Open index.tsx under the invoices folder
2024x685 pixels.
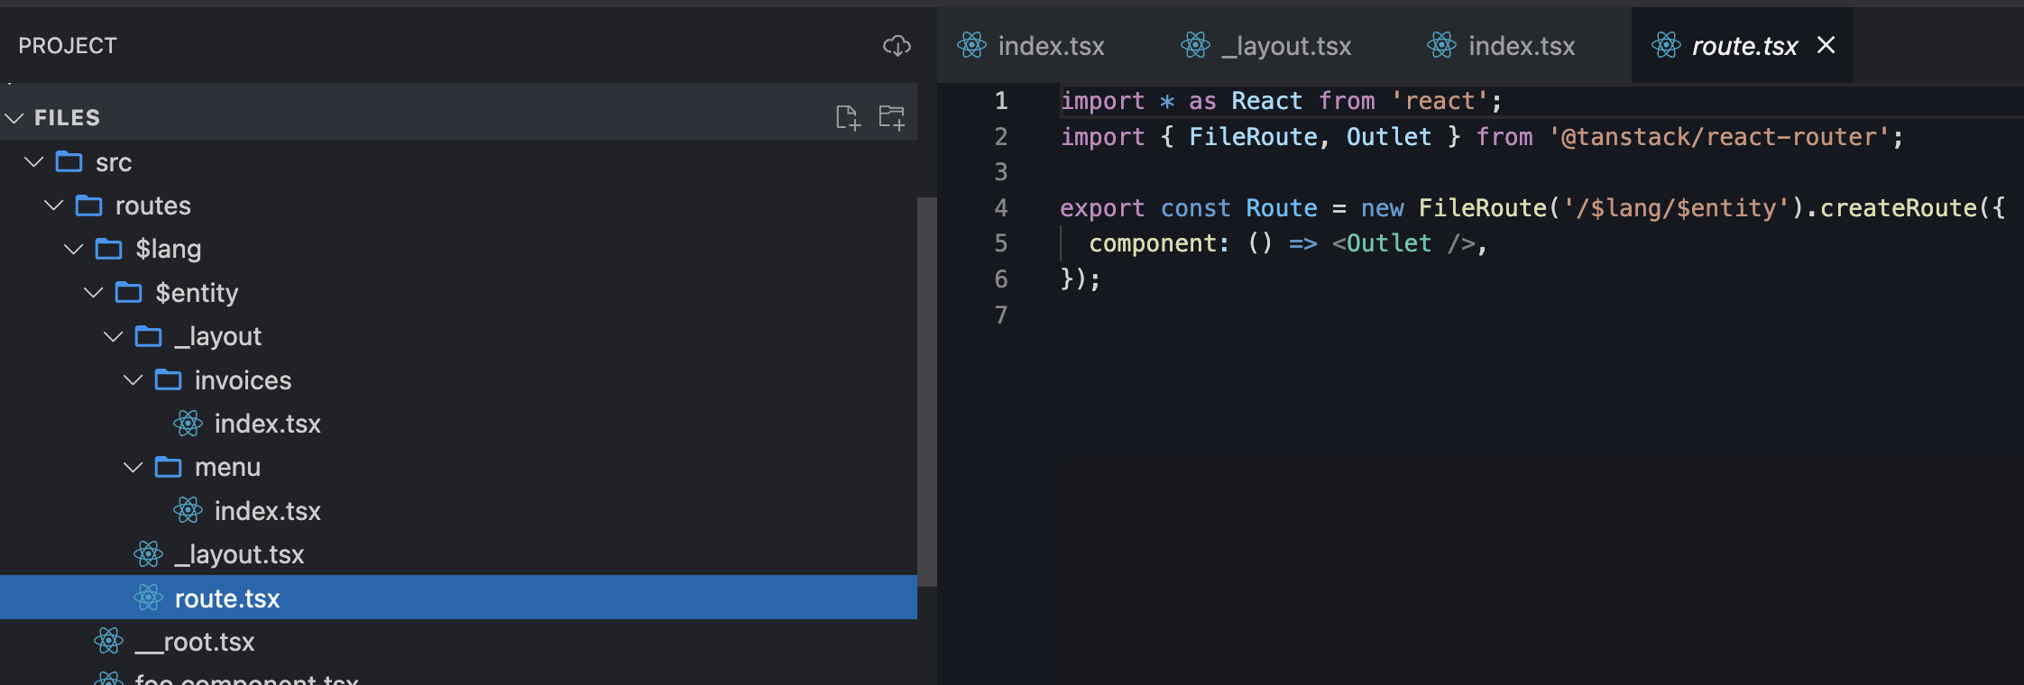267,424
